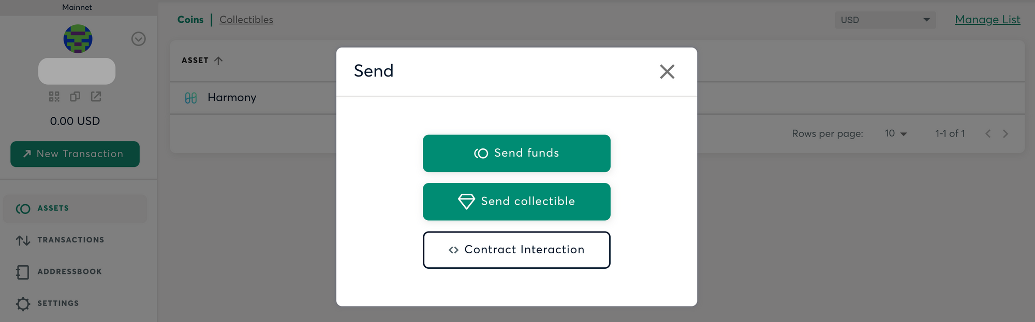Click the next page arrow in pagination
Image resolution: width=1035 pixels, height=322 pixels.
(1006, 133)
